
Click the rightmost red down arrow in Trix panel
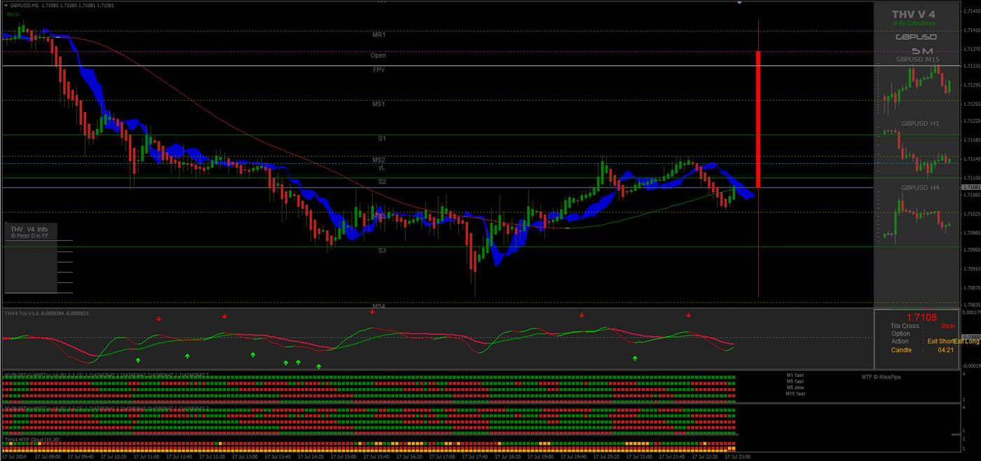point(689,316)
